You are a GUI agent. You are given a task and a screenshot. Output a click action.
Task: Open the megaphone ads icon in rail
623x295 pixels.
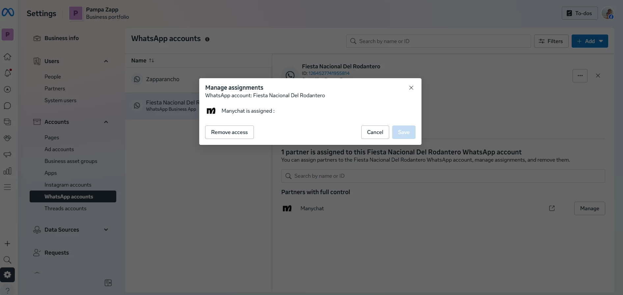(7, 154)
